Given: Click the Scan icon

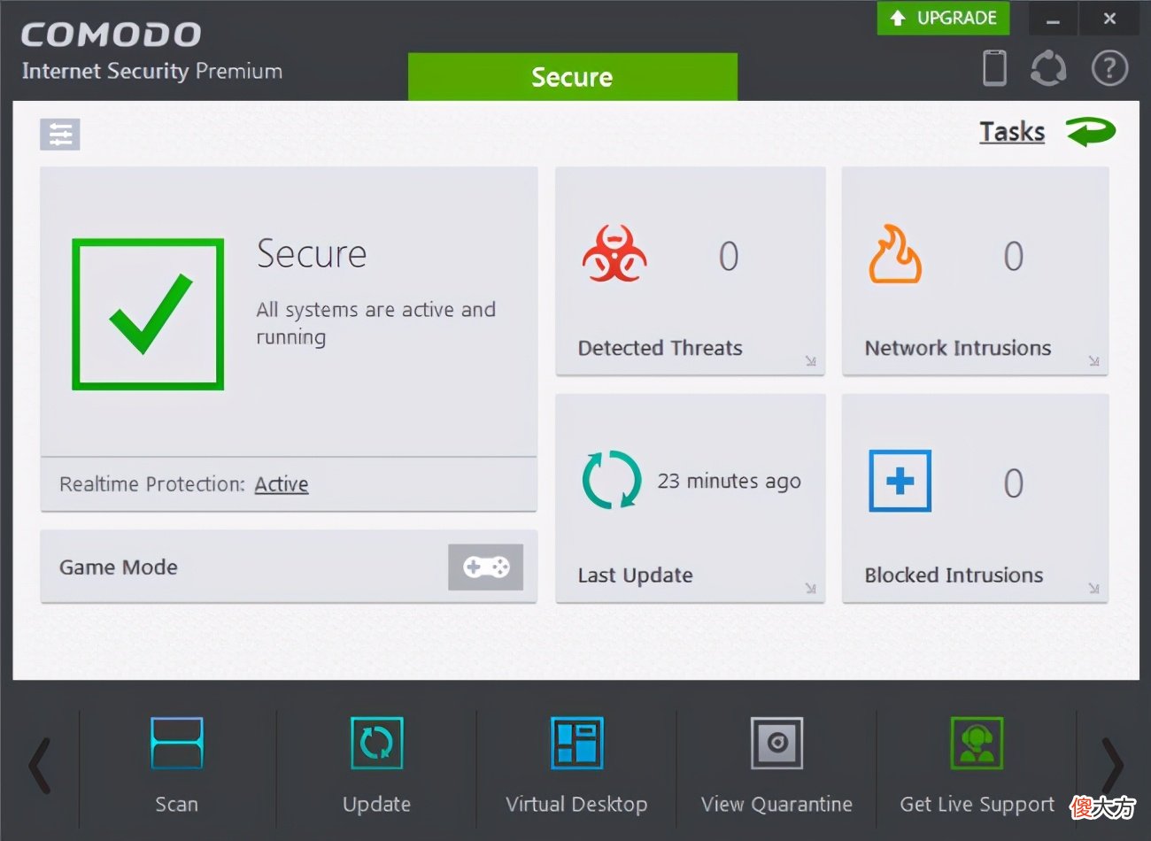Looking at the screenshot, I should [177, 743].
